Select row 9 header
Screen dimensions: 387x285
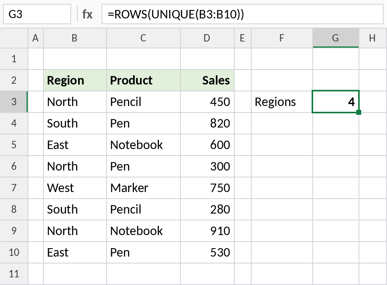[14, 231]
